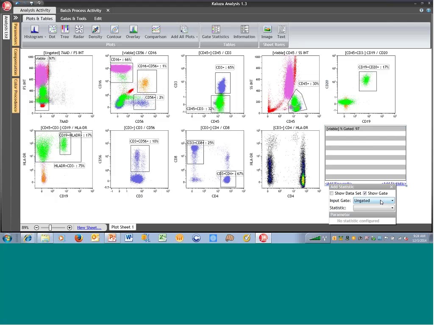Open Excel from the taskbar
Image resolution: width=434 pixels, height=325 pixels.
click(162, 238)
